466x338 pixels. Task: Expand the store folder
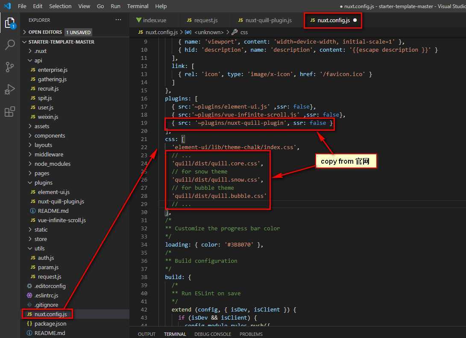30,239
